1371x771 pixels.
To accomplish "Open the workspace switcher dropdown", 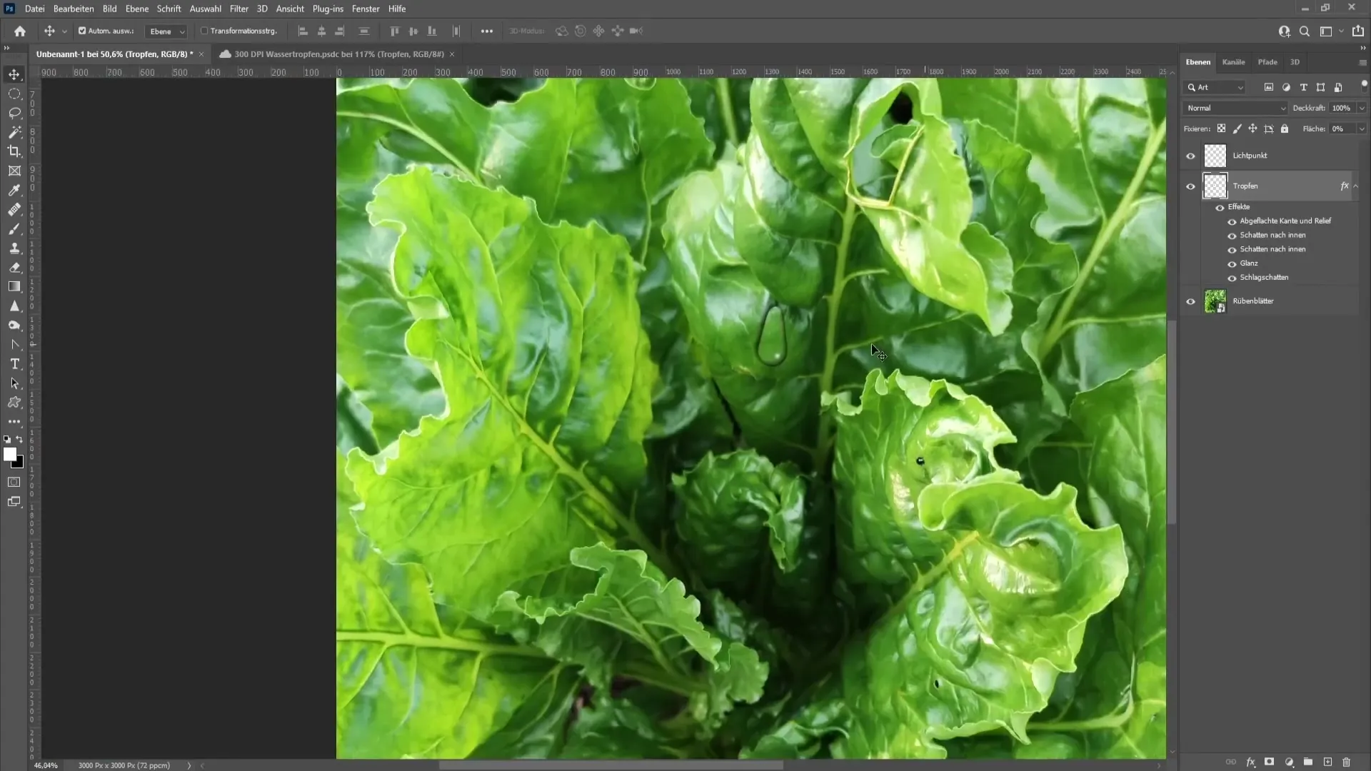I will tap(1330, 31).
